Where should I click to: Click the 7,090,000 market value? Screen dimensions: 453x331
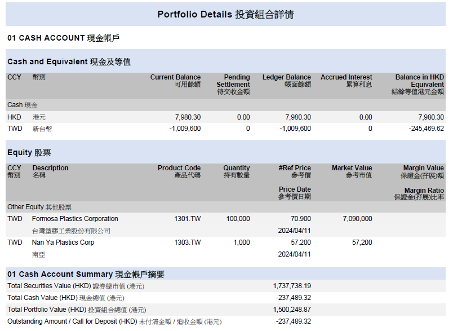(x=357, y=219)
